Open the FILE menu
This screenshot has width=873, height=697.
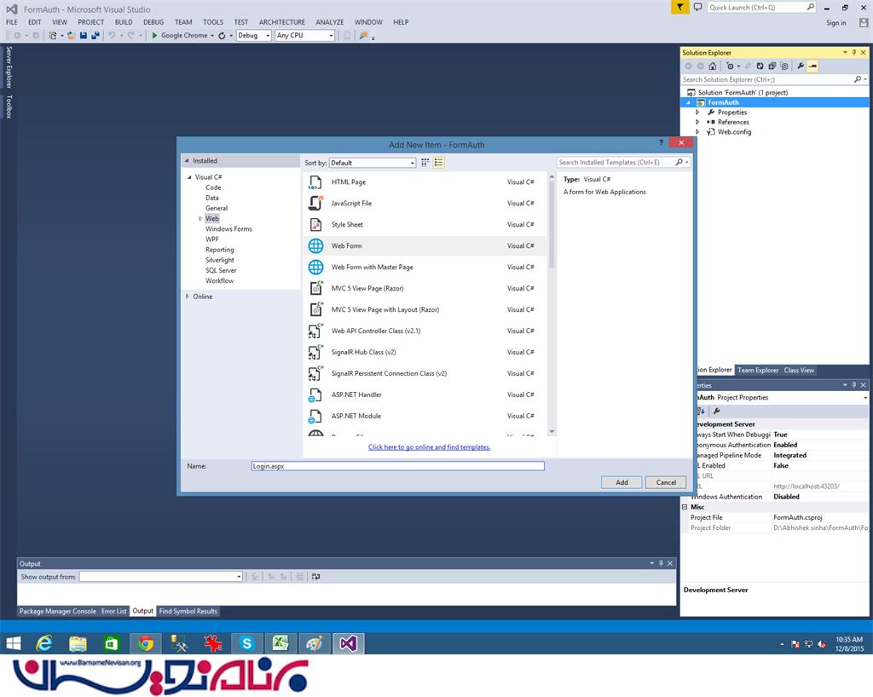pyautogui.click(x=12, y=22)
